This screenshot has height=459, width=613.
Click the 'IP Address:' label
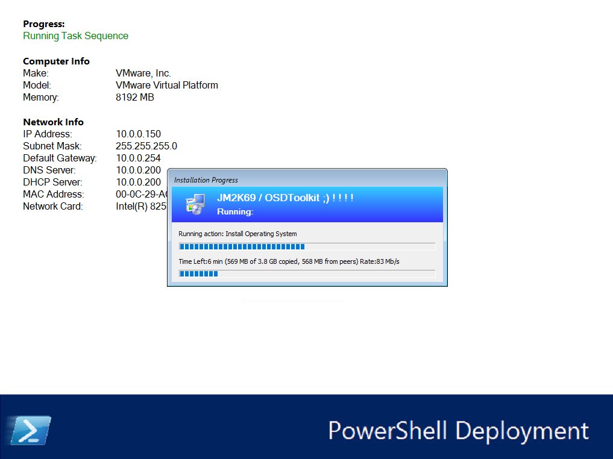coord(48,134)
